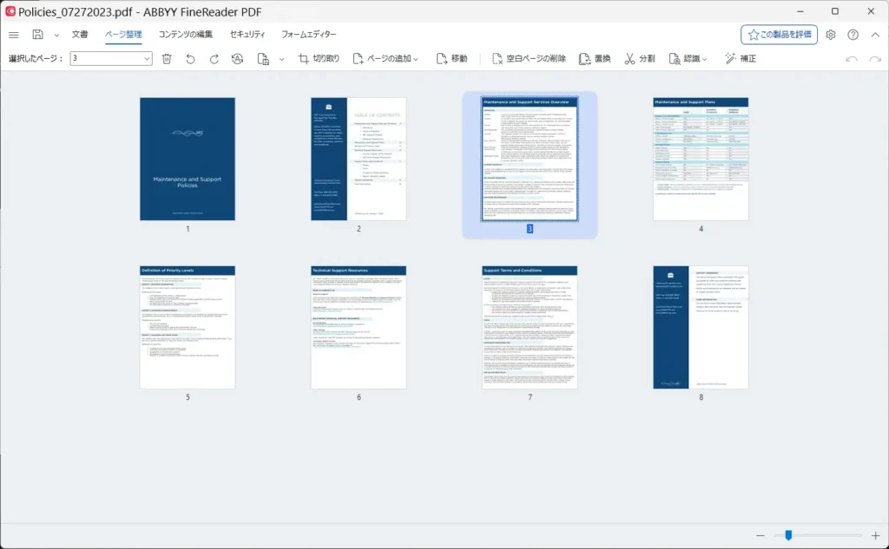The height and width of the screenshot is (549, 889).
Task: Select page 8 back cover thumbnail
Action: 701,328
